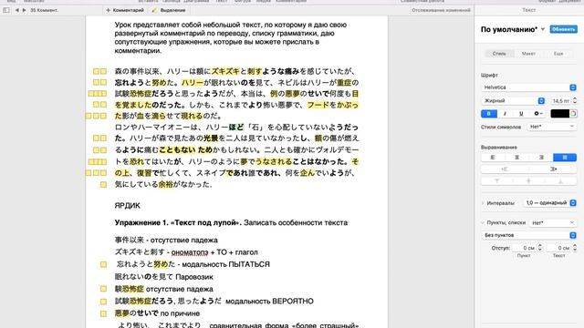Image resolution: width=584 pixels, height=328 pixels.
Task: Open the 1,0 — одинарный spacing dropdown
Action: 550,203
